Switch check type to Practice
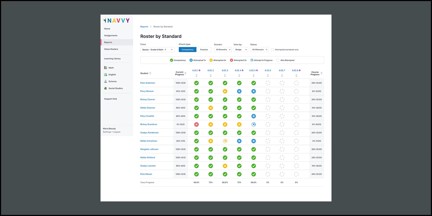 pos(204,50)
